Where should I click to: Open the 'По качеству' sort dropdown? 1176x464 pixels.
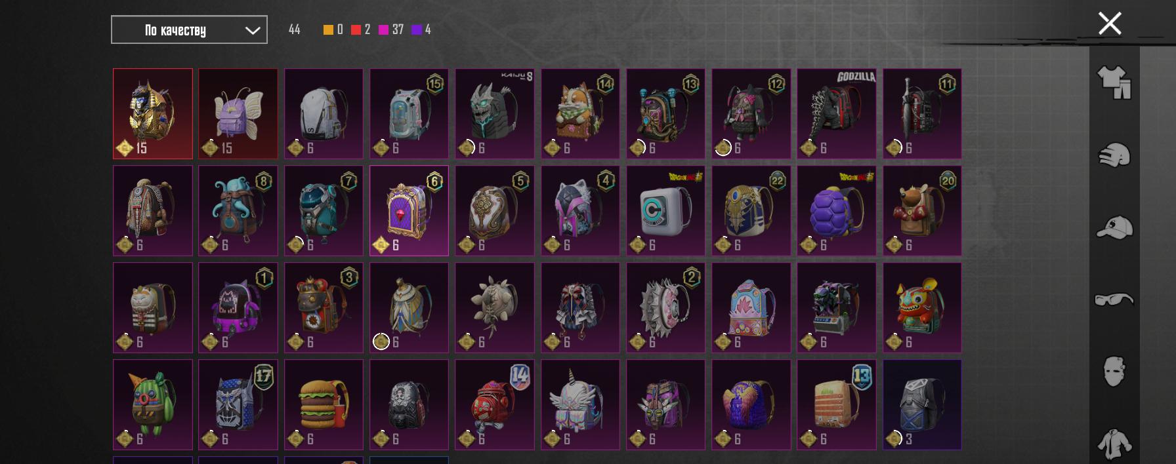point(189,29)
